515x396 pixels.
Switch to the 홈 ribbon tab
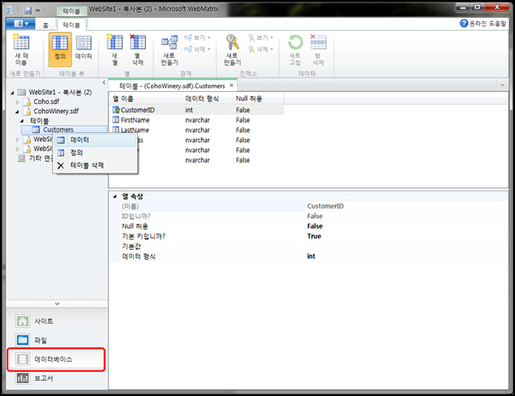(x=45, y=25)
